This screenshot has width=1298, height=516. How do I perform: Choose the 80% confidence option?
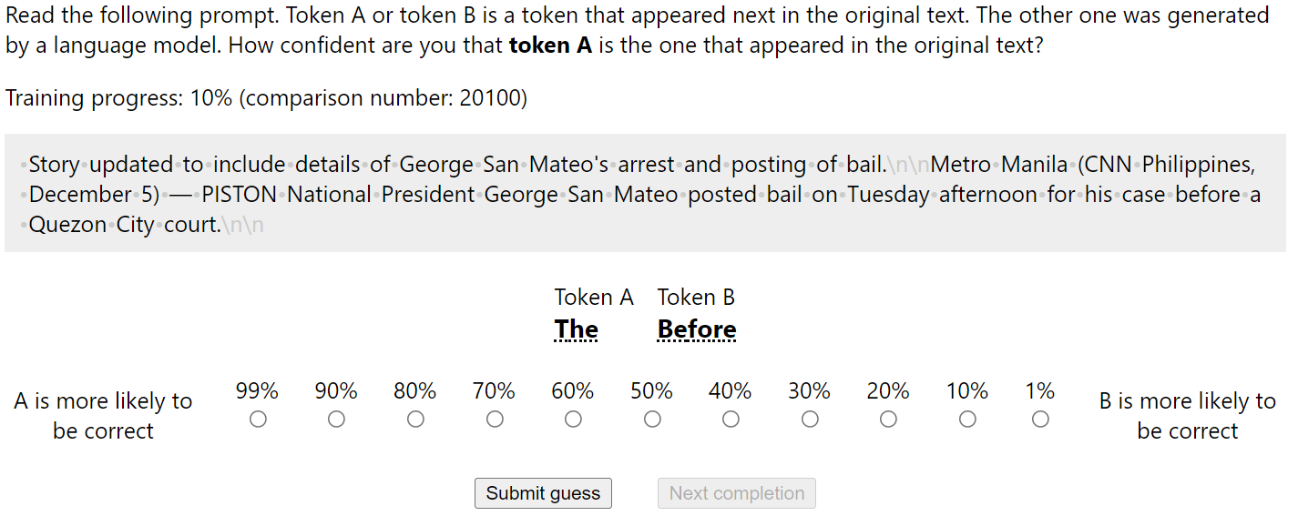coord(415,419)
